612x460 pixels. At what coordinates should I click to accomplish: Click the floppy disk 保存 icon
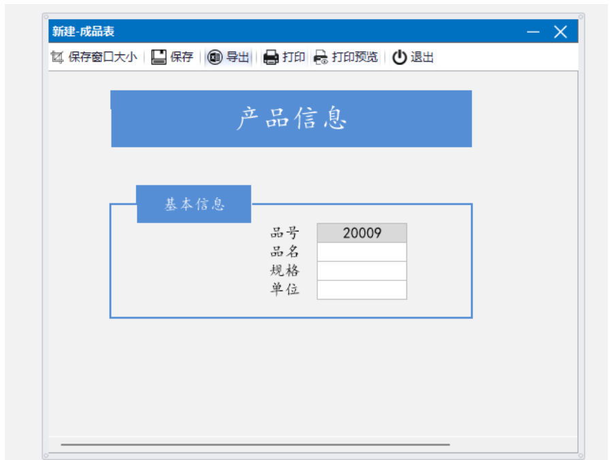tap(159, 57)
